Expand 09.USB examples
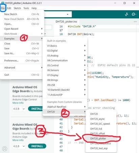The width and height of the screenshot is (139, 153). point(65,85)
